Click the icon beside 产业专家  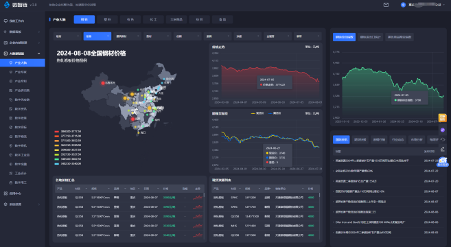[11, 72]
